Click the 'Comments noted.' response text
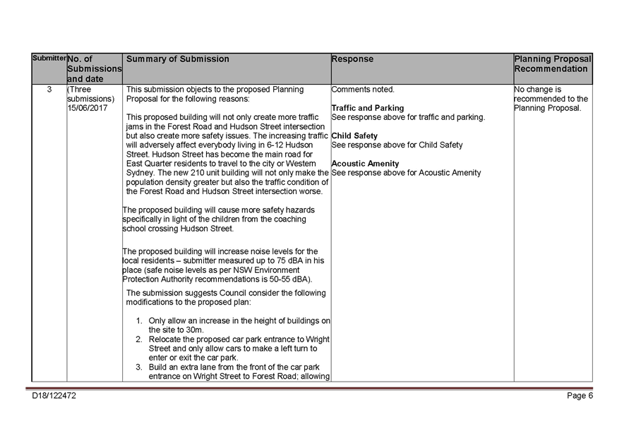The height and width of the screenshot is (436, 617). pyautogui.click(x=363, y=90)
